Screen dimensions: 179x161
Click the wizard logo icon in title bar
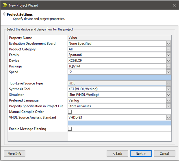coord(5,5)
